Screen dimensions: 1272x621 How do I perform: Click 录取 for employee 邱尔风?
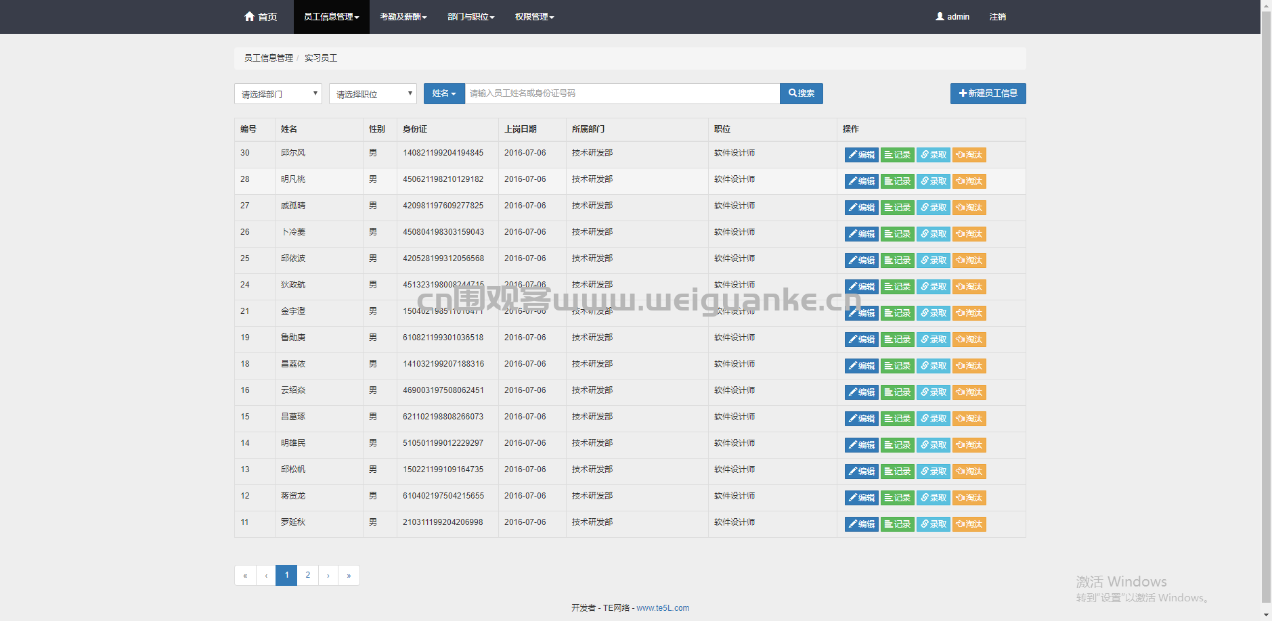point(934,155)
